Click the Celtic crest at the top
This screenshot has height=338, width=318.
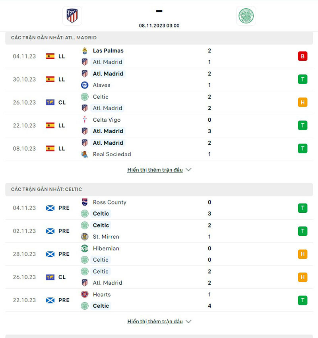click(x=246, y=16)
